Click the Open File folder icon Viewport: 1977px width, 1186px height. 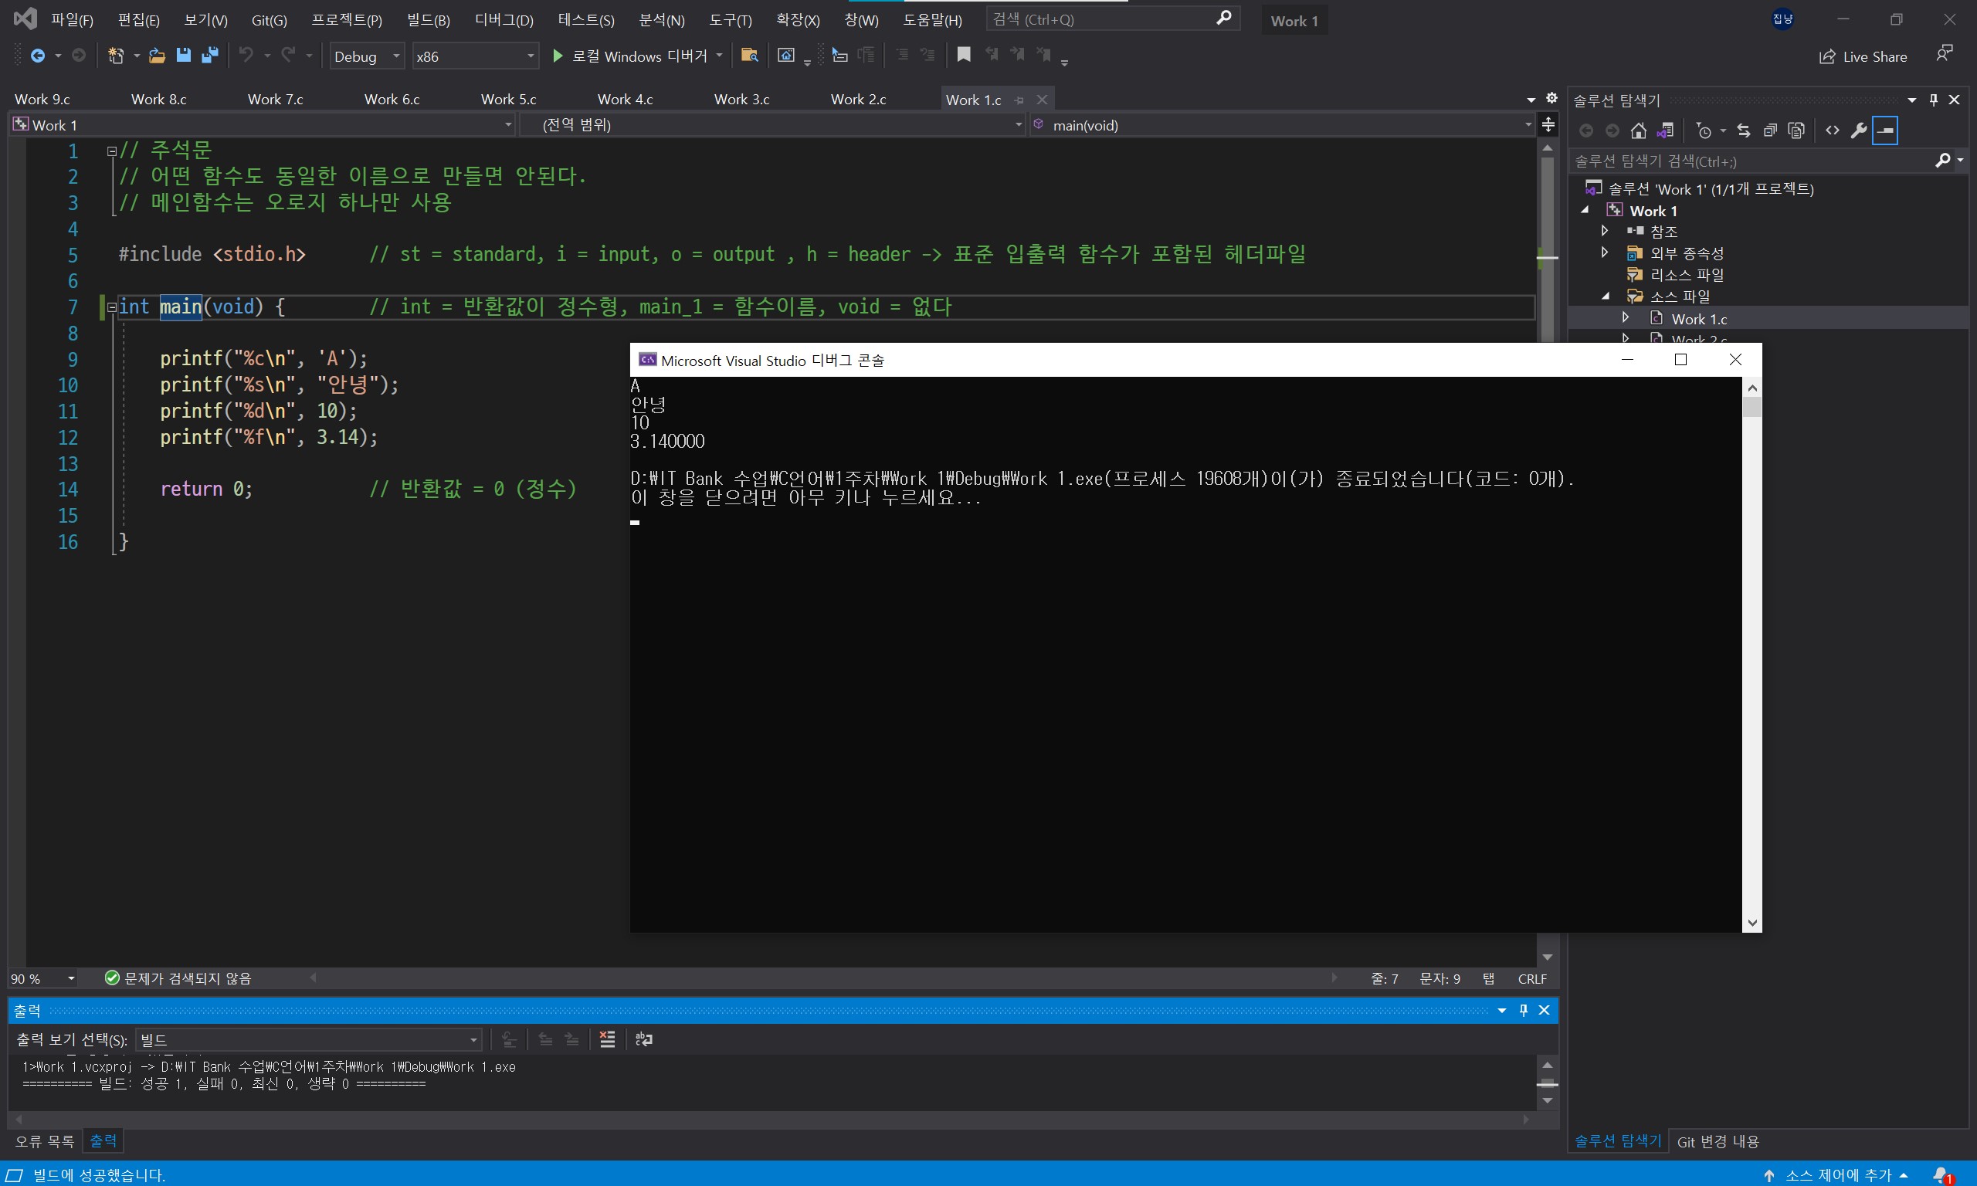158,55
